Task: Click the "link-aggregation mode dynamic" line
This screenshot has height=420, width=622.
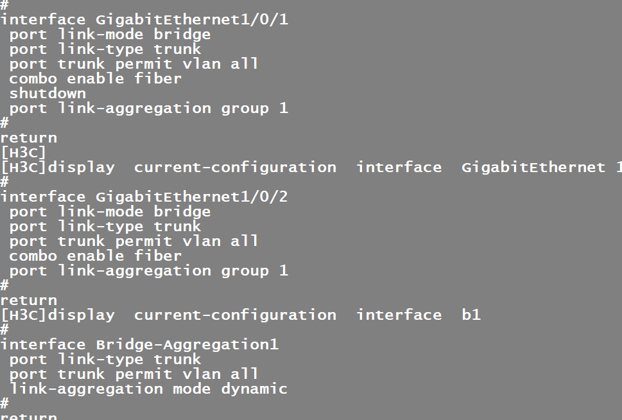Action: pyautogui.click(x=148, y=389)
